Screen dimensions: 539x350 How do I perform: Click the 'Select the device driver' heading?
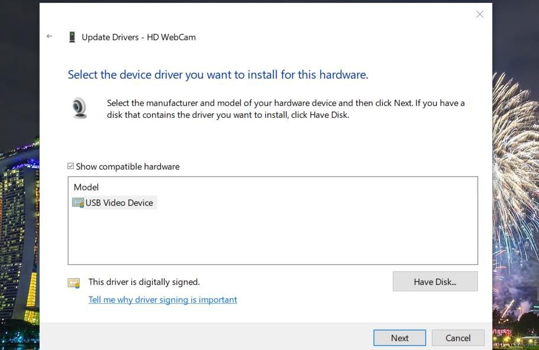tap(218, 74)
